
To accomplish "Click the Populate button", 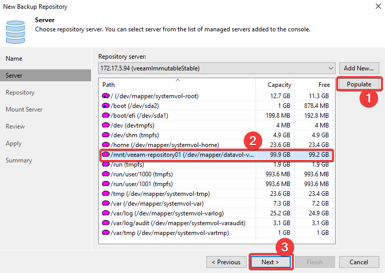I will tap(359, 84).
